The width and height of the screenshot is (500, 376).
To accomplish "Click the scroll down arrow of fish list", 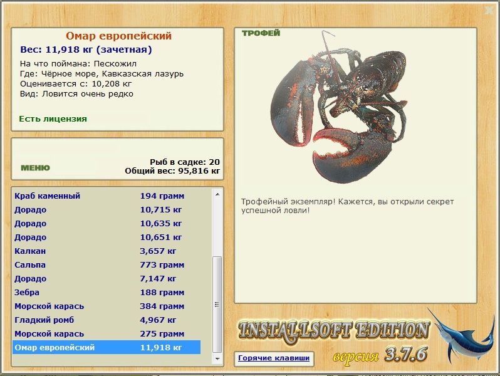I will (x=217, y=359).
